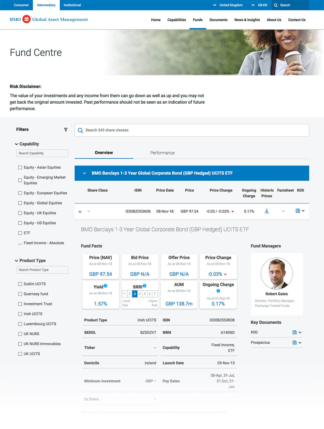Click Robert Gates profile photo

277,274
